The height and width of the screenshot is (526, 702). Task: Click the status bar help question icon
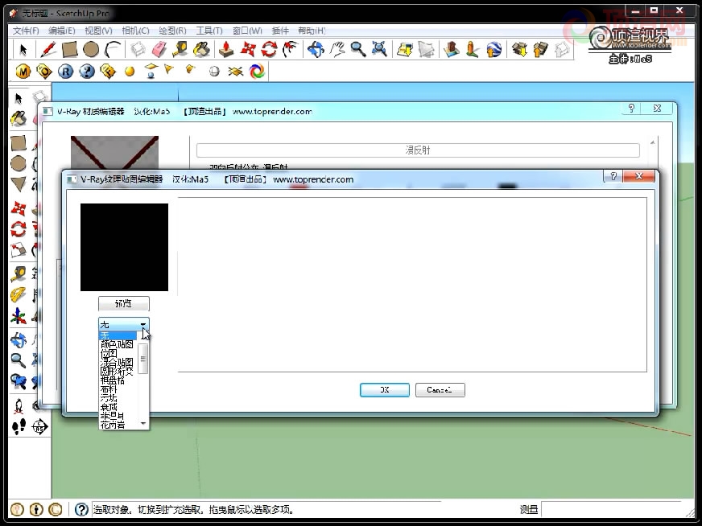pyautogui.click(x=81, y=509)
